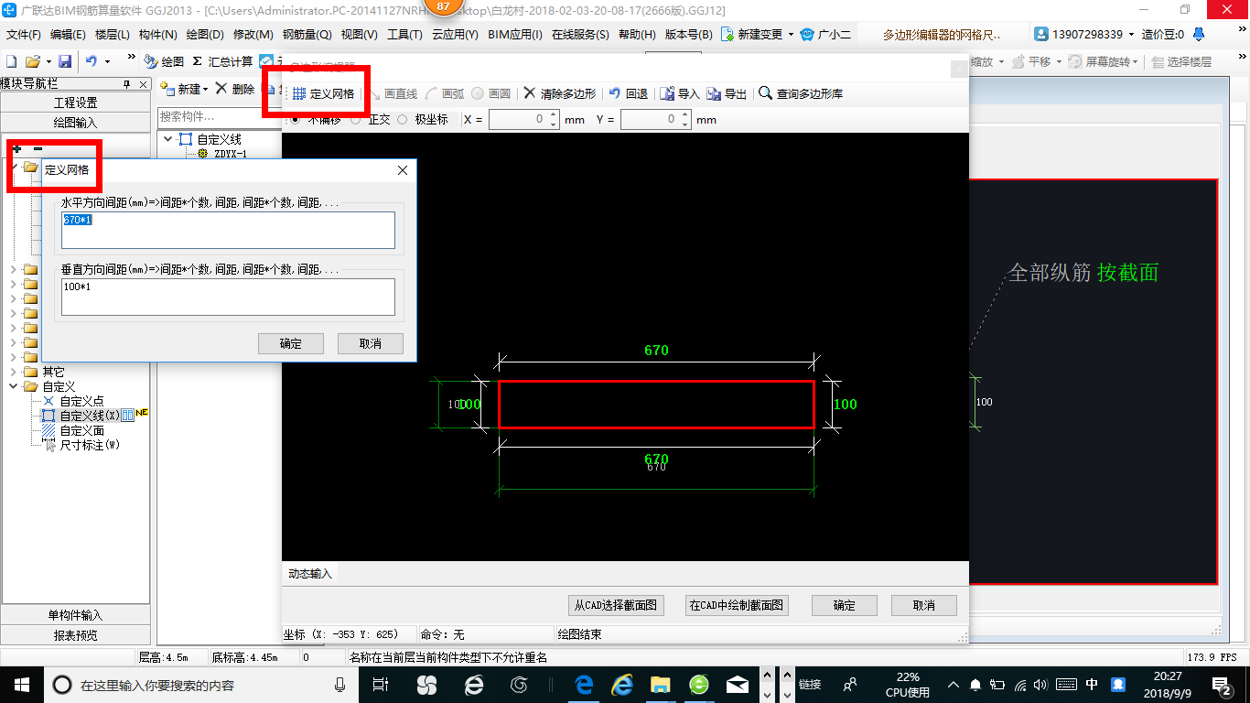The width and height of the screenshot is (1250, 703).
Task: Click the 选择楼层 toolbar button
Action: click(x=1181, y=61)
